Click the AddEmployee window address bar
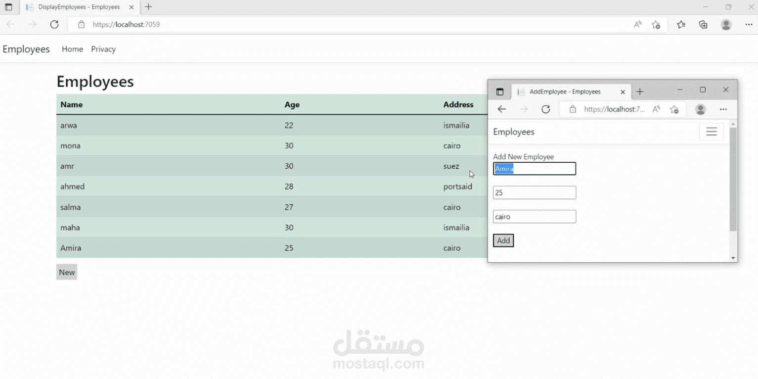This screenshot has width=758, height=379. tap(614, 109)
